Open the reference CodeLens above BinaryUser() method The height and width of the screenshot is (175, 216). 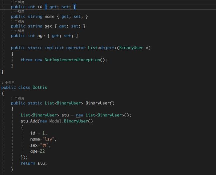tap(18, 98)
